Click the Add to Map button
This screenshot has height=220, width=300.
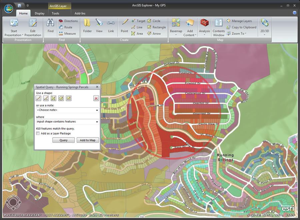click(x=87, y=140)
